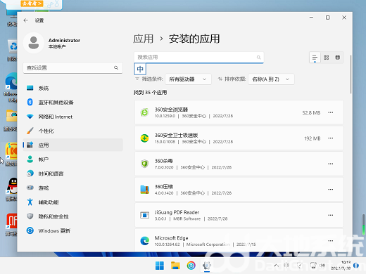
Task: Click the 找到 35 个应用 count text
Action: [150, 93]
